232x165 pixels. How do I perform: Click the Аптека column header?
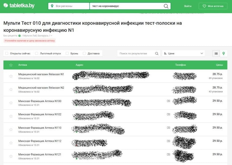click(x=23, y=65)
